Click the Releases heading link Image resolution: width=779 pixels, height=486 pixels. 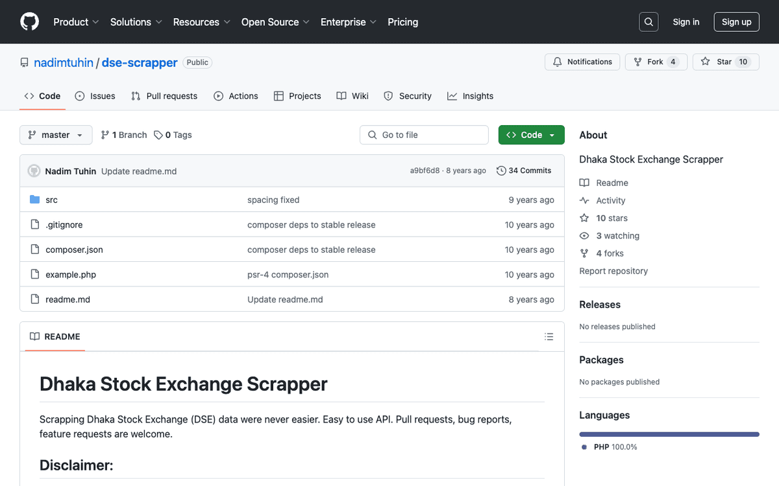[x=600, y=305]
